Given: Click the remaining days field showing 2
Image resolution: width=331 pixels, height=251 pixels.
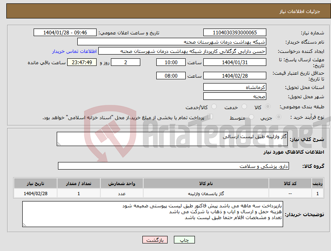Looking at the screenshot, I should coord(126,62).
